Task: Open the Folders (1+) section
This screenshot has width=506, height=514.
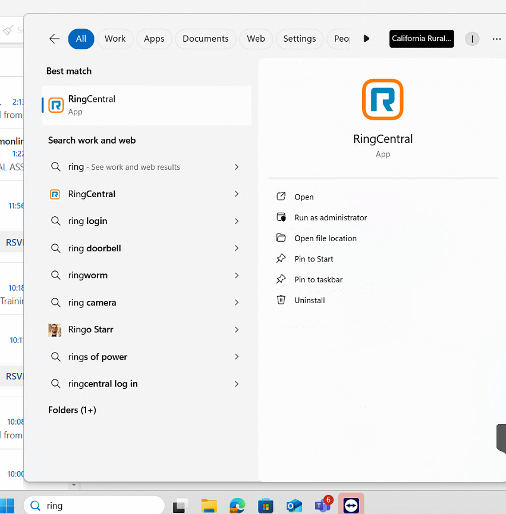Action: point(72,410)
